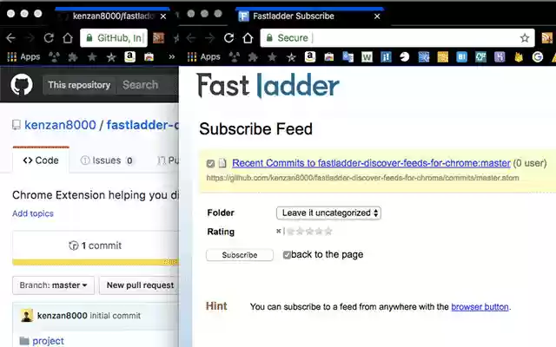Click RSS extension icon in Fastladder window
The width and height of the screenshot is (556, 347).
tap(547, 38)
